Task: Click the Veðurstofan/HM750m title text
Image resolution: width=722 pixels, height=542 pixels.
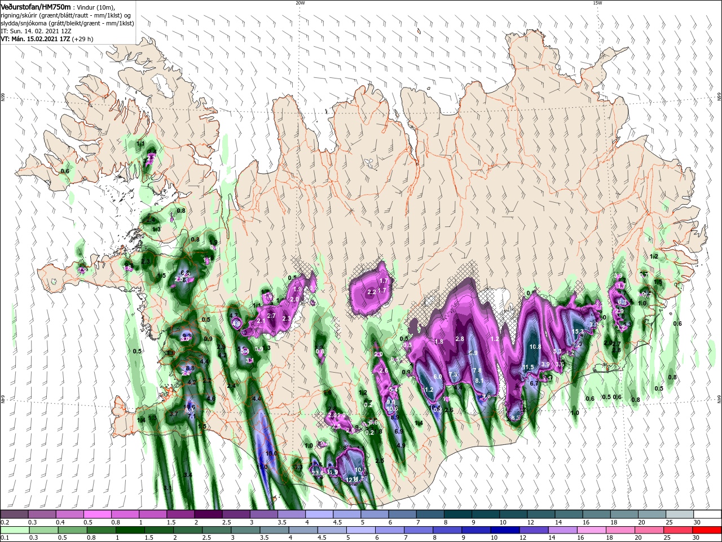Action: tap(36, 6)
